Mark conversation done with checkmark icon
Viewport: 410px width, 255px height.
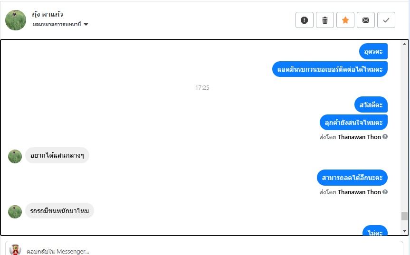386,20
